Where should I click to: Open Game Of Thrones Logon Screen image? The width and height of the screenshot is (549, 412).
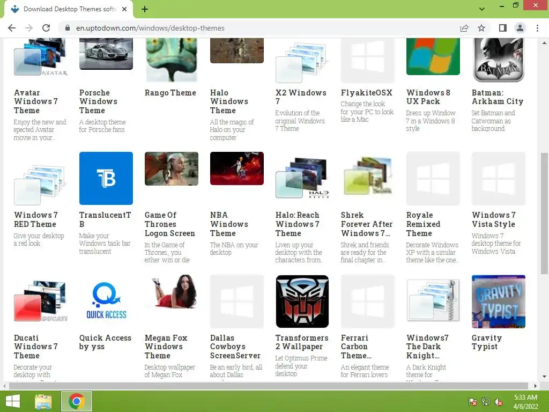click(x=172, y=168)
